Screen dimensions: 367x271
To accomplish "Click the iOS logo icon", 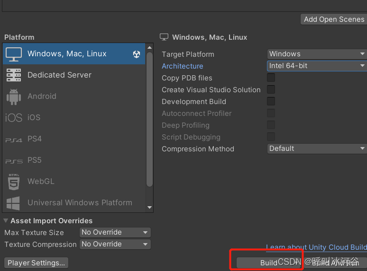I will (x=14, y=118).
